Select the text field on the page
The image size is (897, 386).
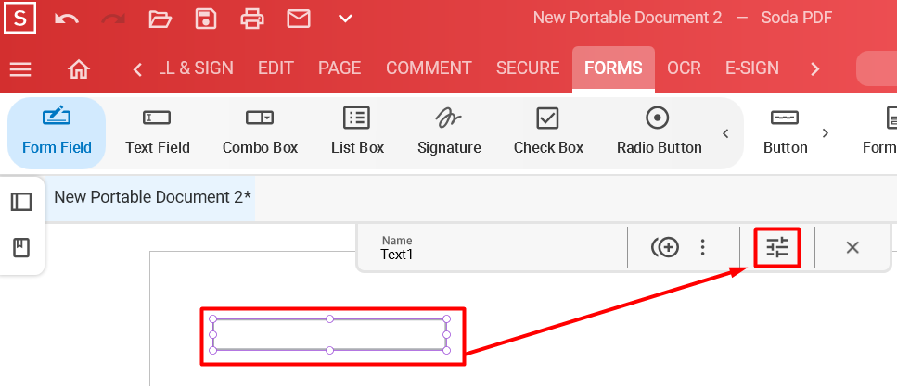tap(329, 334)
